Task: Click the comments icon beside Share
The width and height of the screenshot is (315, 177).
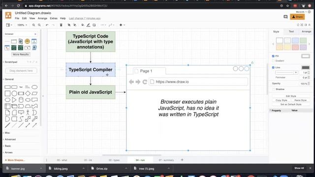Action: pos(285,17)
